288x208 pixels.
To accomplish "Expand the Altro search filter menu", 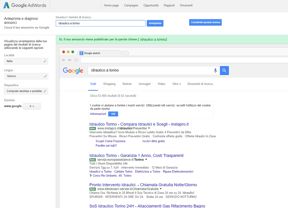I will [177, 84].
